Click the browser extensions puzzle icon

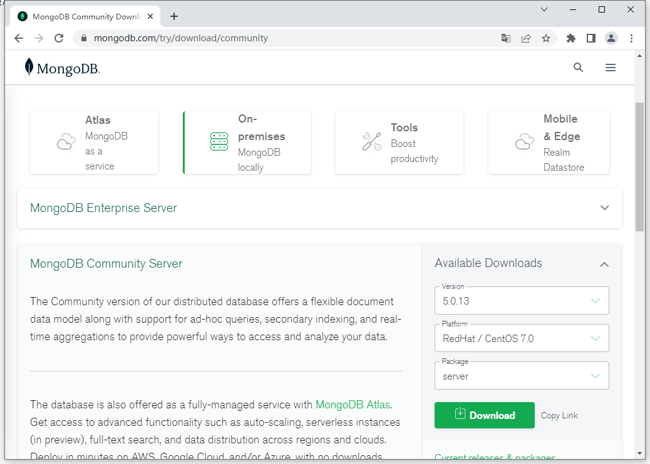point(570,38)
